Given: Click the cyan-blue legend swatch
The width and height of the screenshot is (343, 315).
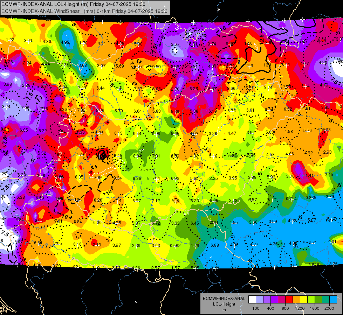Looking at the screenshot, I should point(333,300).
